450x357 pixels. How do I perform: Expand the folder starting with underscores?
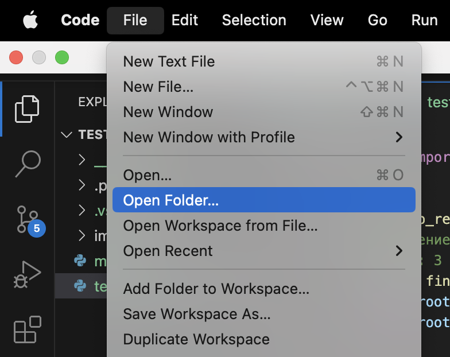click(x=82, y=160)
